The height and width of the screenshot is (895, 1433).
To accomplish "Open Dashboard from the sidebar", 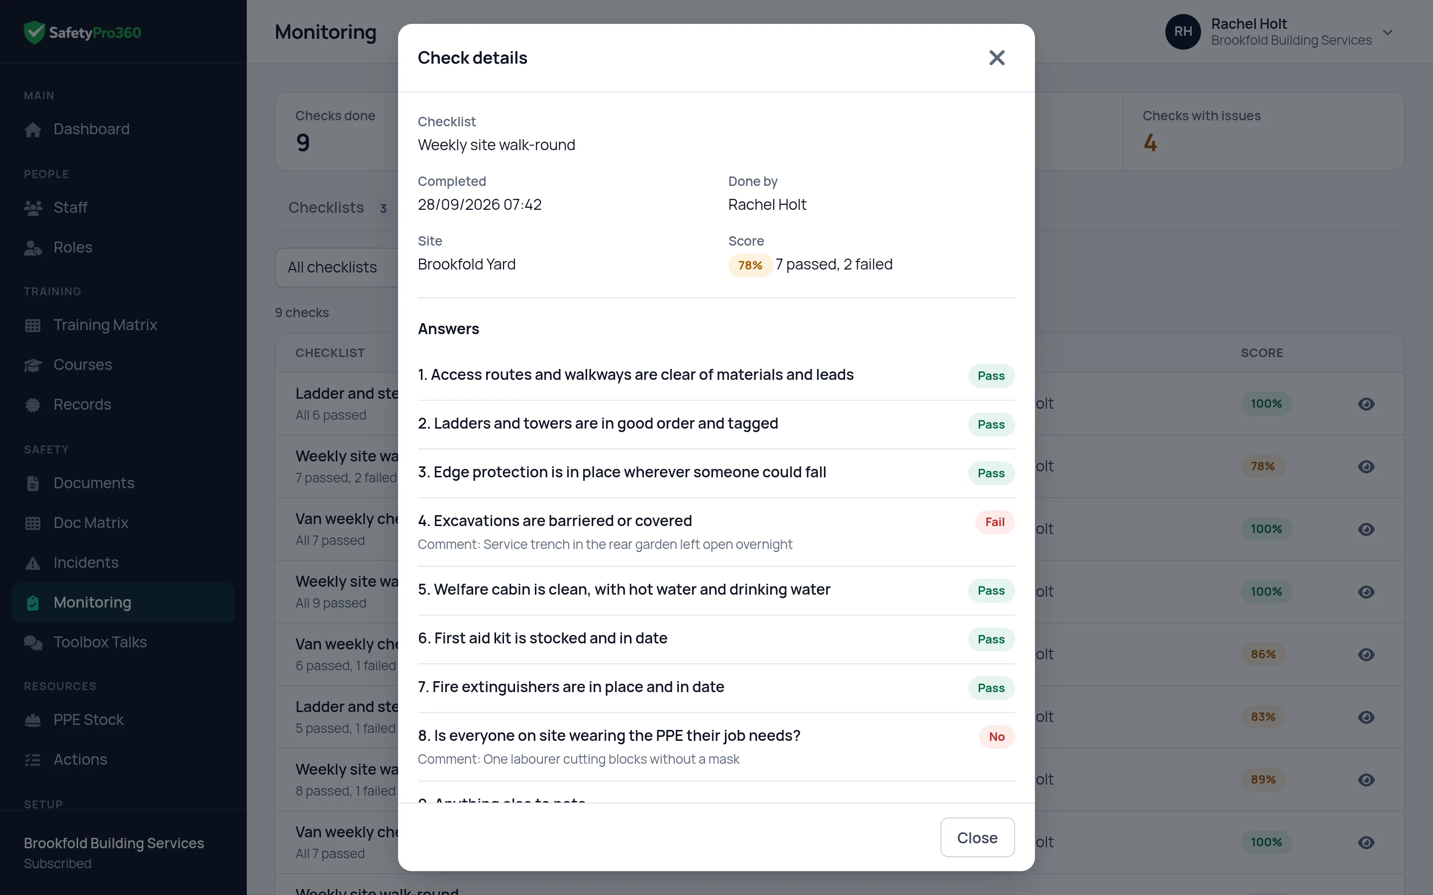I will point(123,129).
